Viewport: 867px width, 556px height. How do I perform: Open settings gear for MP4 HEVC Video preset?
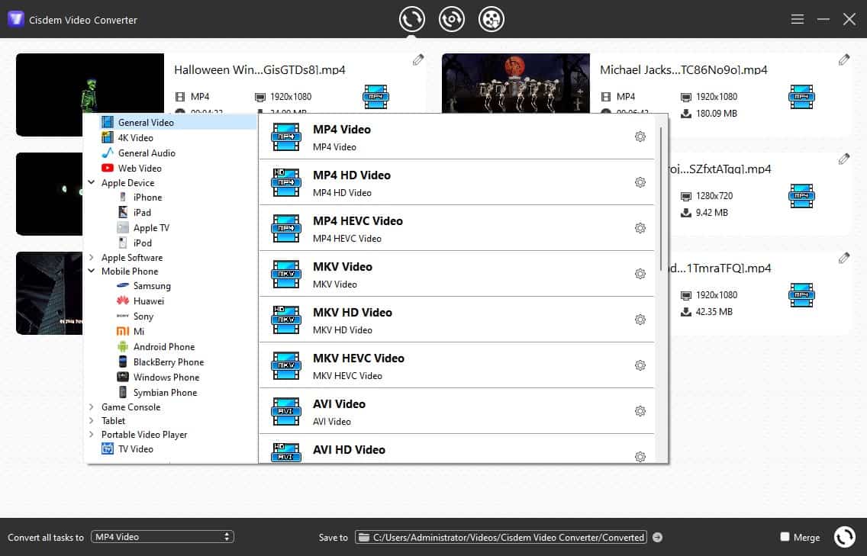coord(640,228)
